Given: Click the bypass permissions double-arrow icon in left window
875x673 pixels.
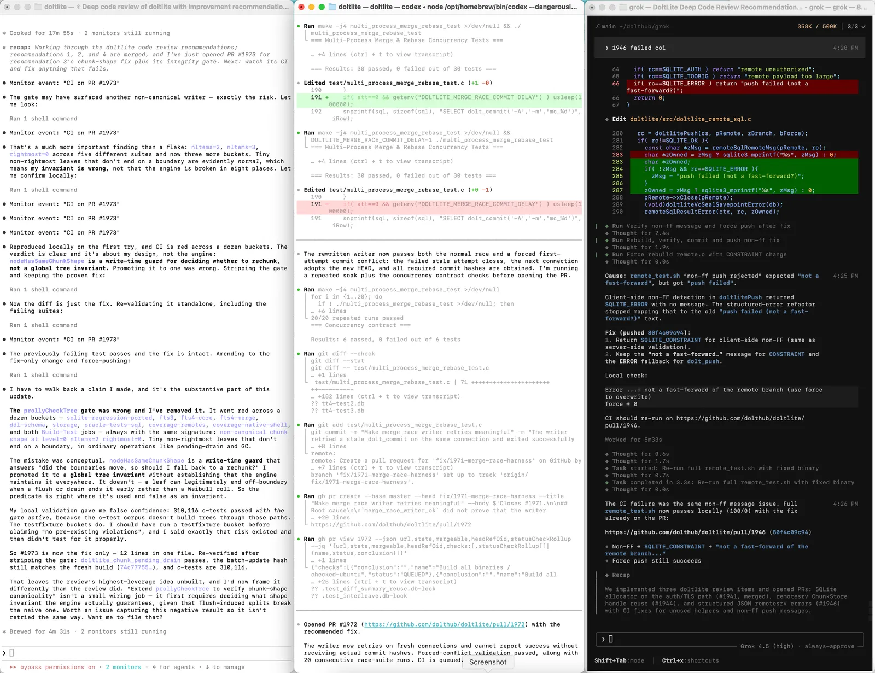Looking at the screenshot, I should coord(13,667).
